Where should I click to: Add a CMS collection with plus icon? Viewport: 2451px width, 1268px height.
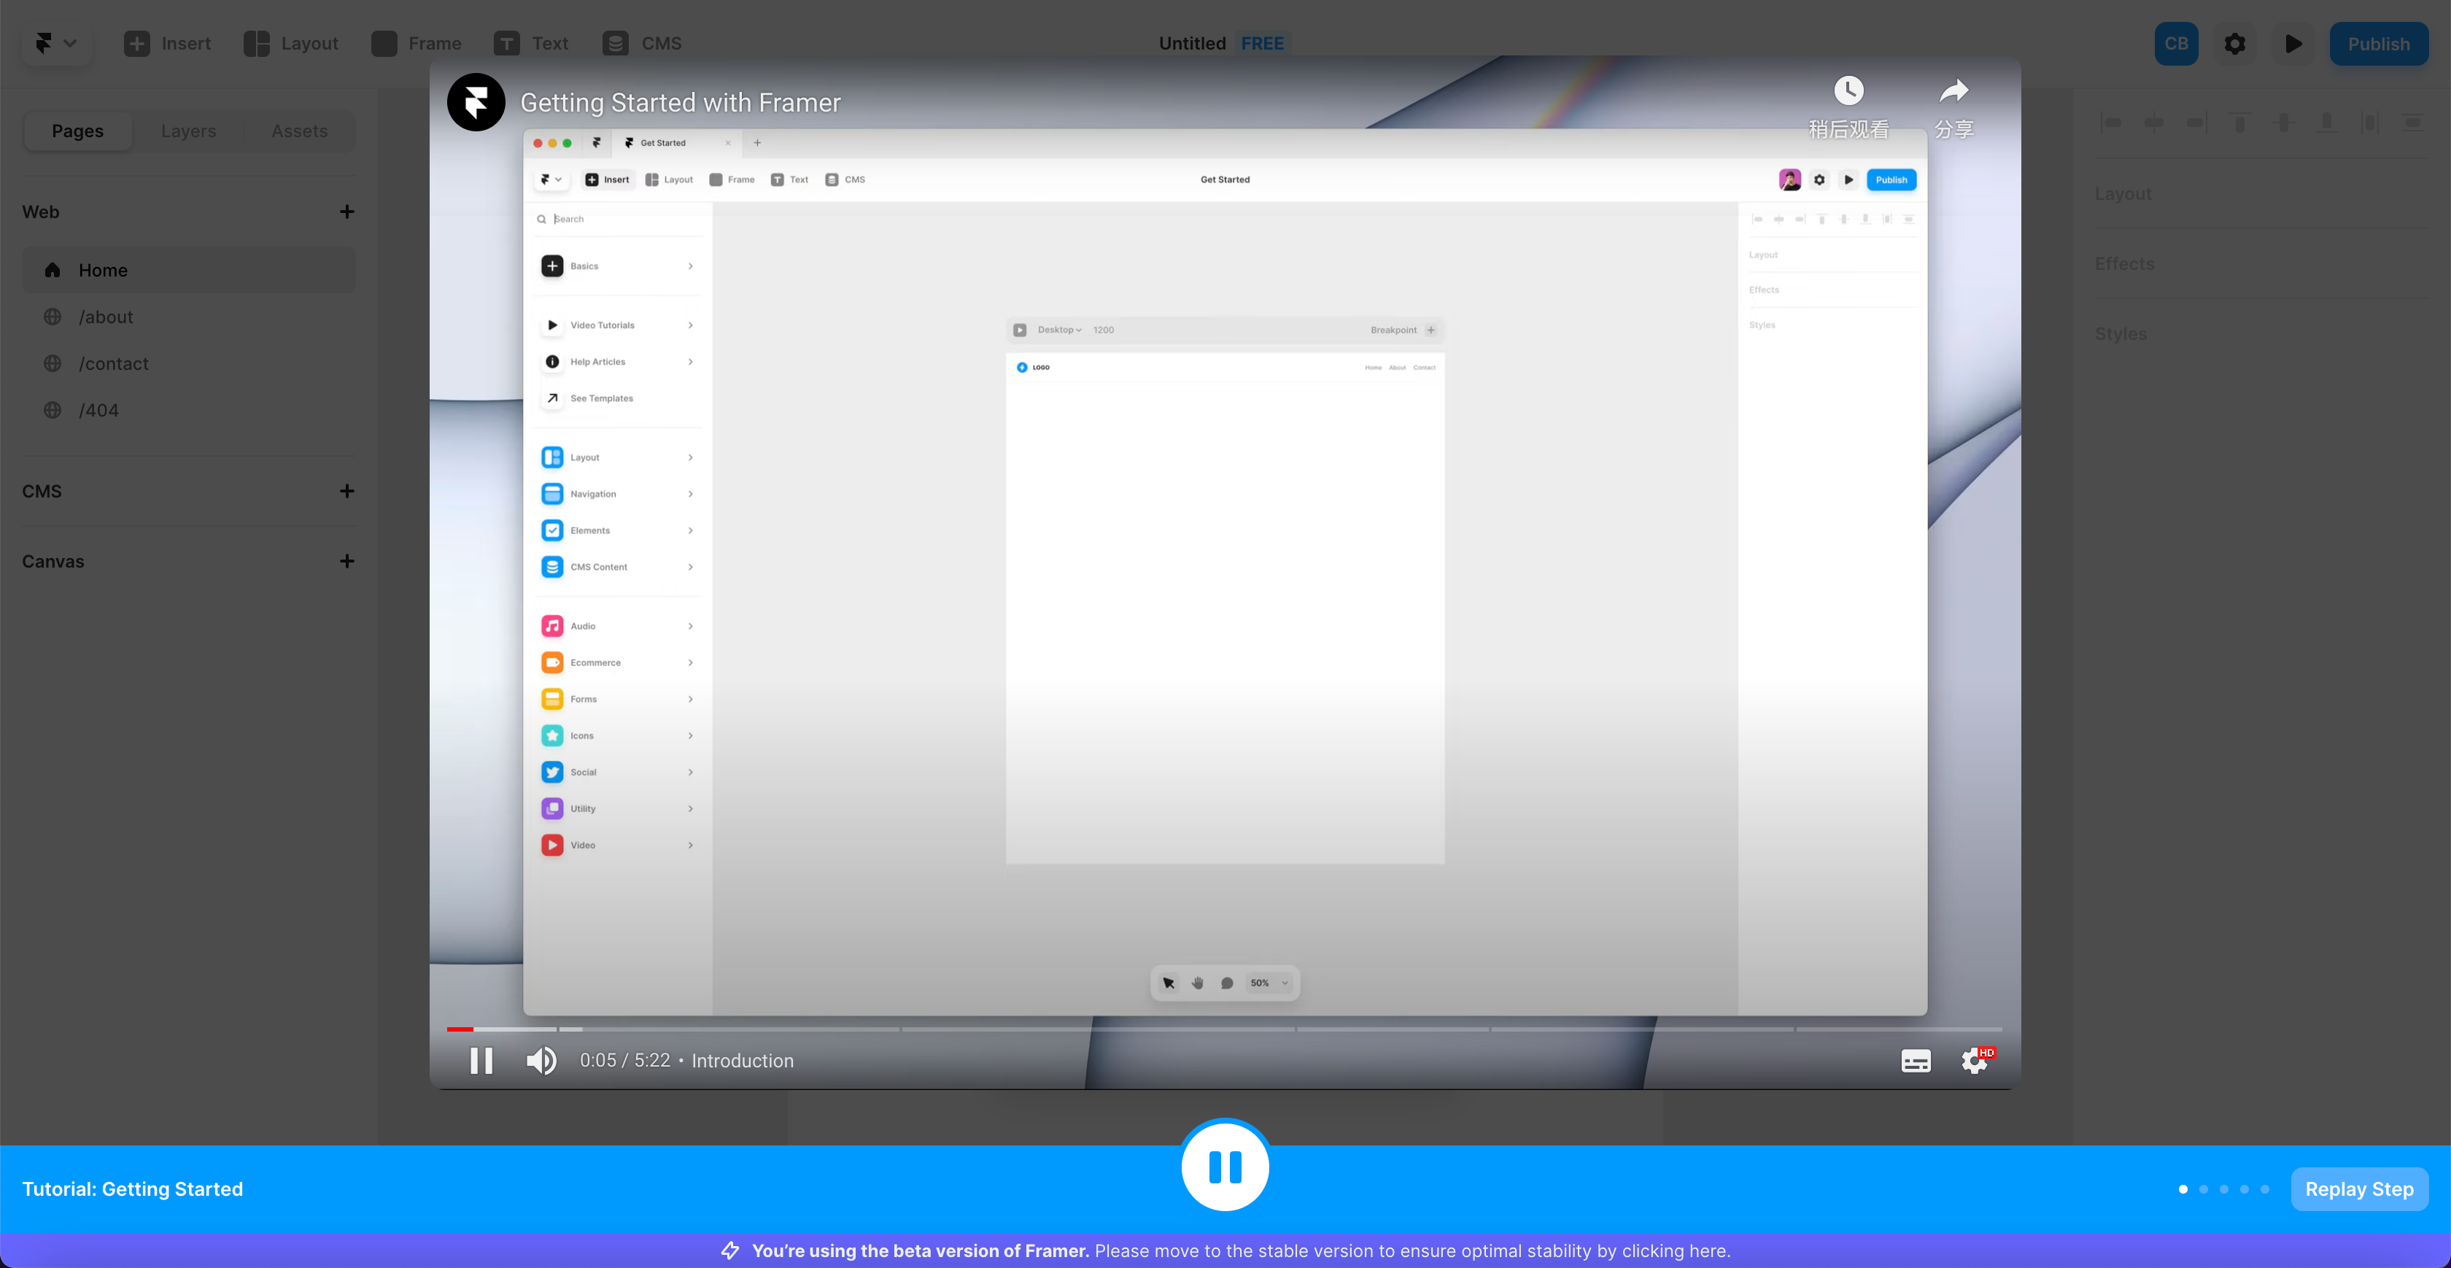[x=346, y=491]
